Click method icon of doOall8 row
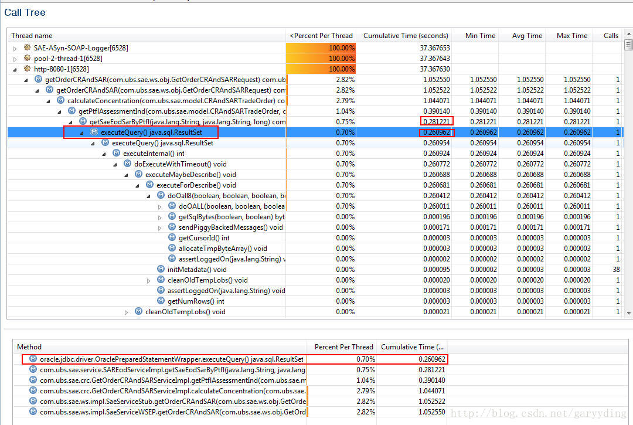This screenshot has width=633, height=425. [x=161, y=195]
